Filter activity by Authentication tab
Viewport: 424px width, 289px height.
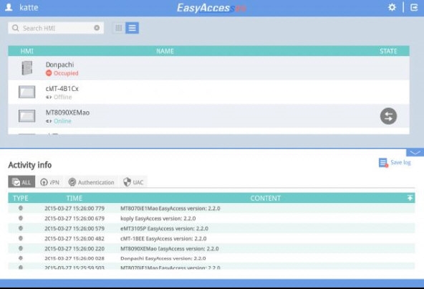click(92, 182)
